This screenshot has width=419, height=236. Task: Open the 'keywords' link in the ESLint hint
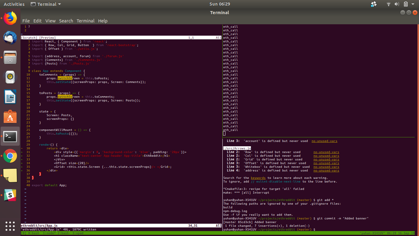pyautogui.click(x=258, y=178)
